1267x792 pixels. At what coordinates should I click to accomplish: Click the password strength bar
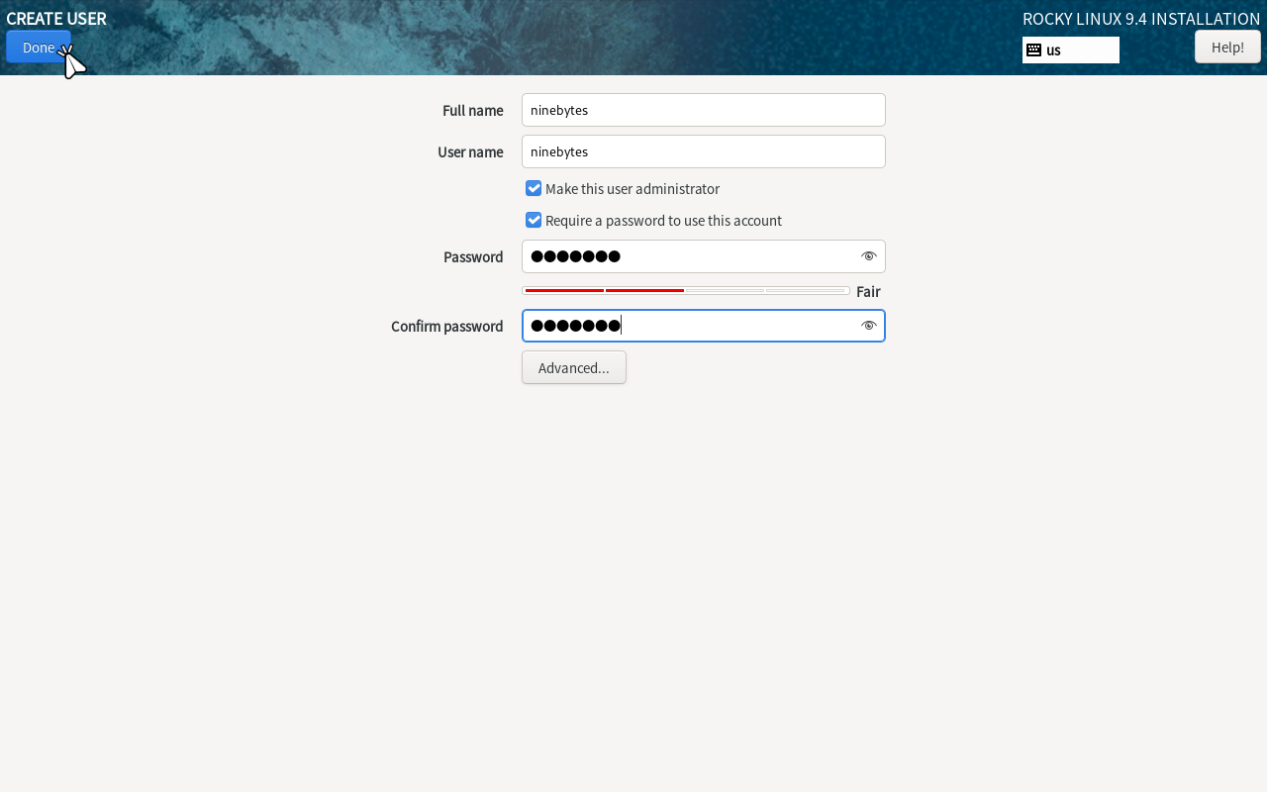click(x=686, y=291)
